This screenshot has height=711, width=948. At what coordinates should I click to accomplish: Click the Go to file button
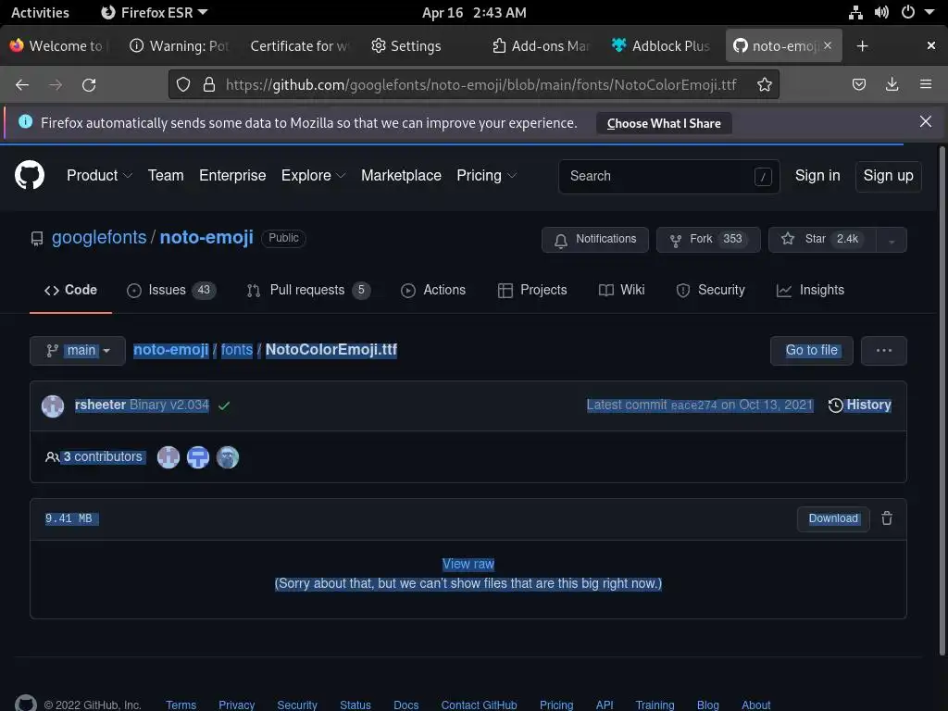click(811, 351)
